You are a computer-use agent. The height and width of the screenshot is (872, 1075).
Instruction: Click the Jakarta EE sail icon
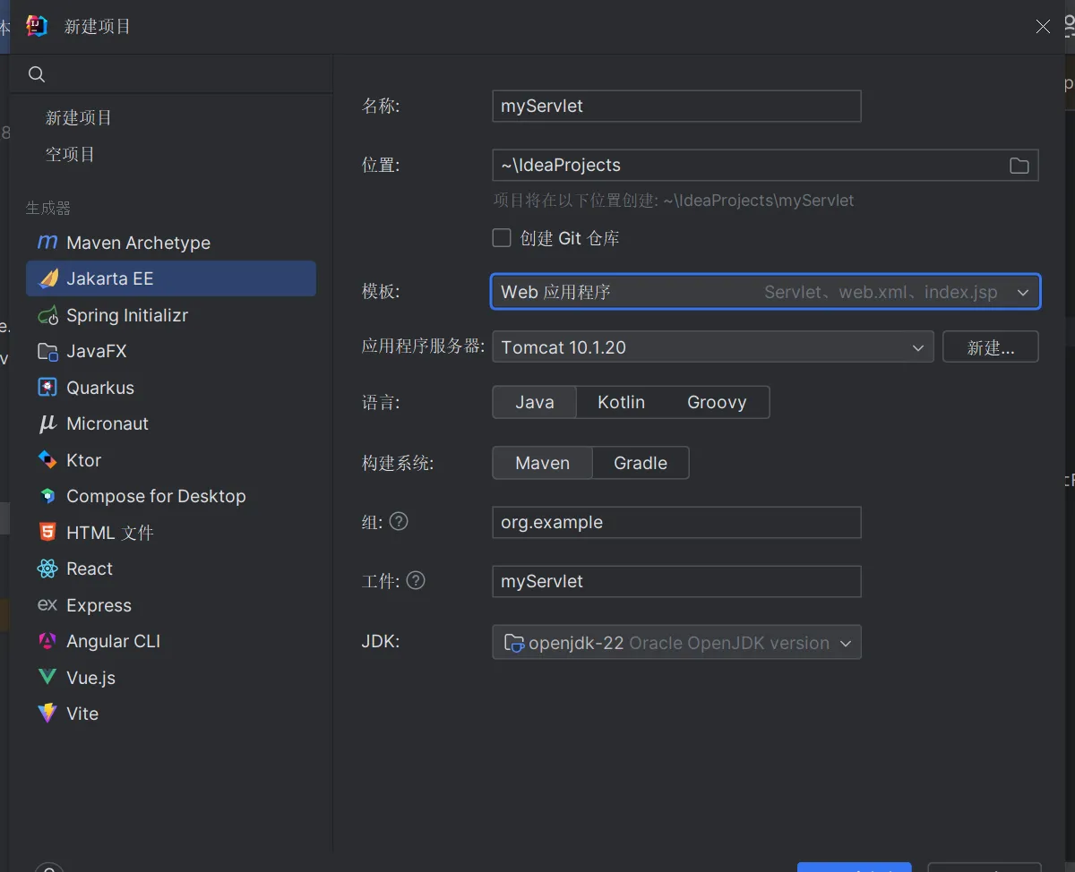(x=47, y=278)
